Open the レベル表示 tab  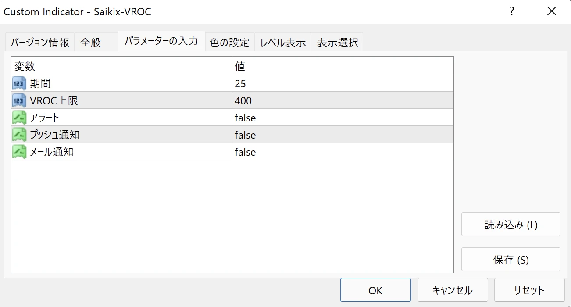pyautogui.click(x=282, y=42)
